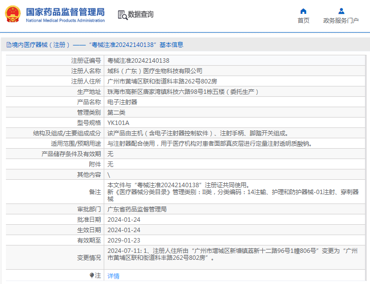Screen dimensions: 370x284
Task: Click the model specification YK101A
Action: 118,123
